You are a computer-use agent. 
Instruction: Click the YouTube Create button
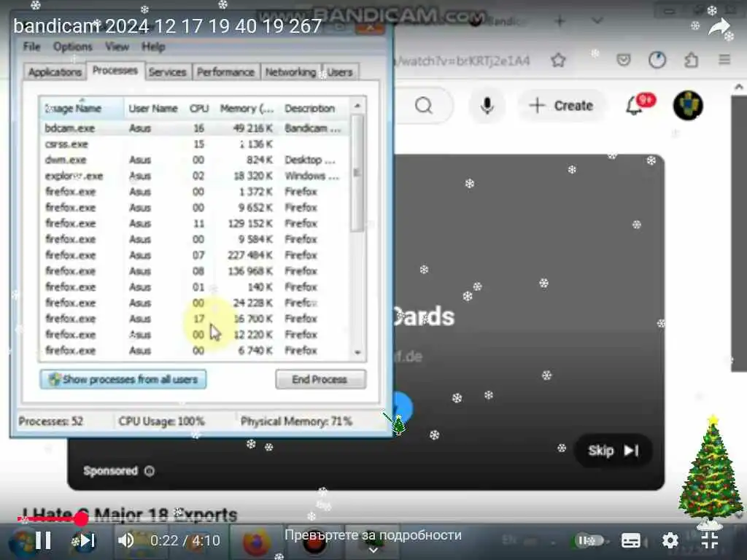click(x=561, y=105)
